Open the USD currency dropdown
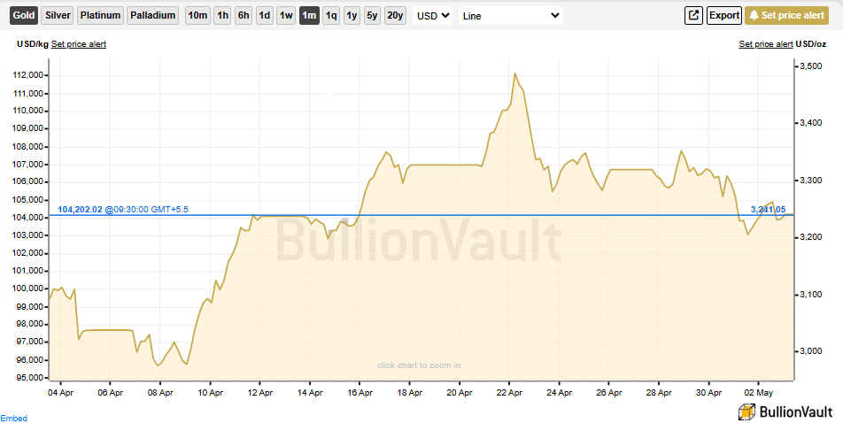 (x=433, y=16)
